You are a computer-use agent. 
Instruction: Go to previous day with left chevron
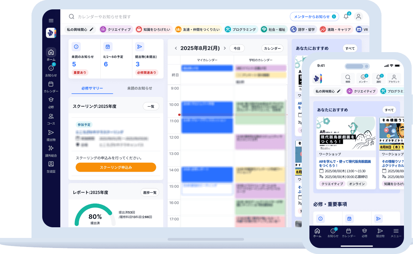(x=176, y=48)
